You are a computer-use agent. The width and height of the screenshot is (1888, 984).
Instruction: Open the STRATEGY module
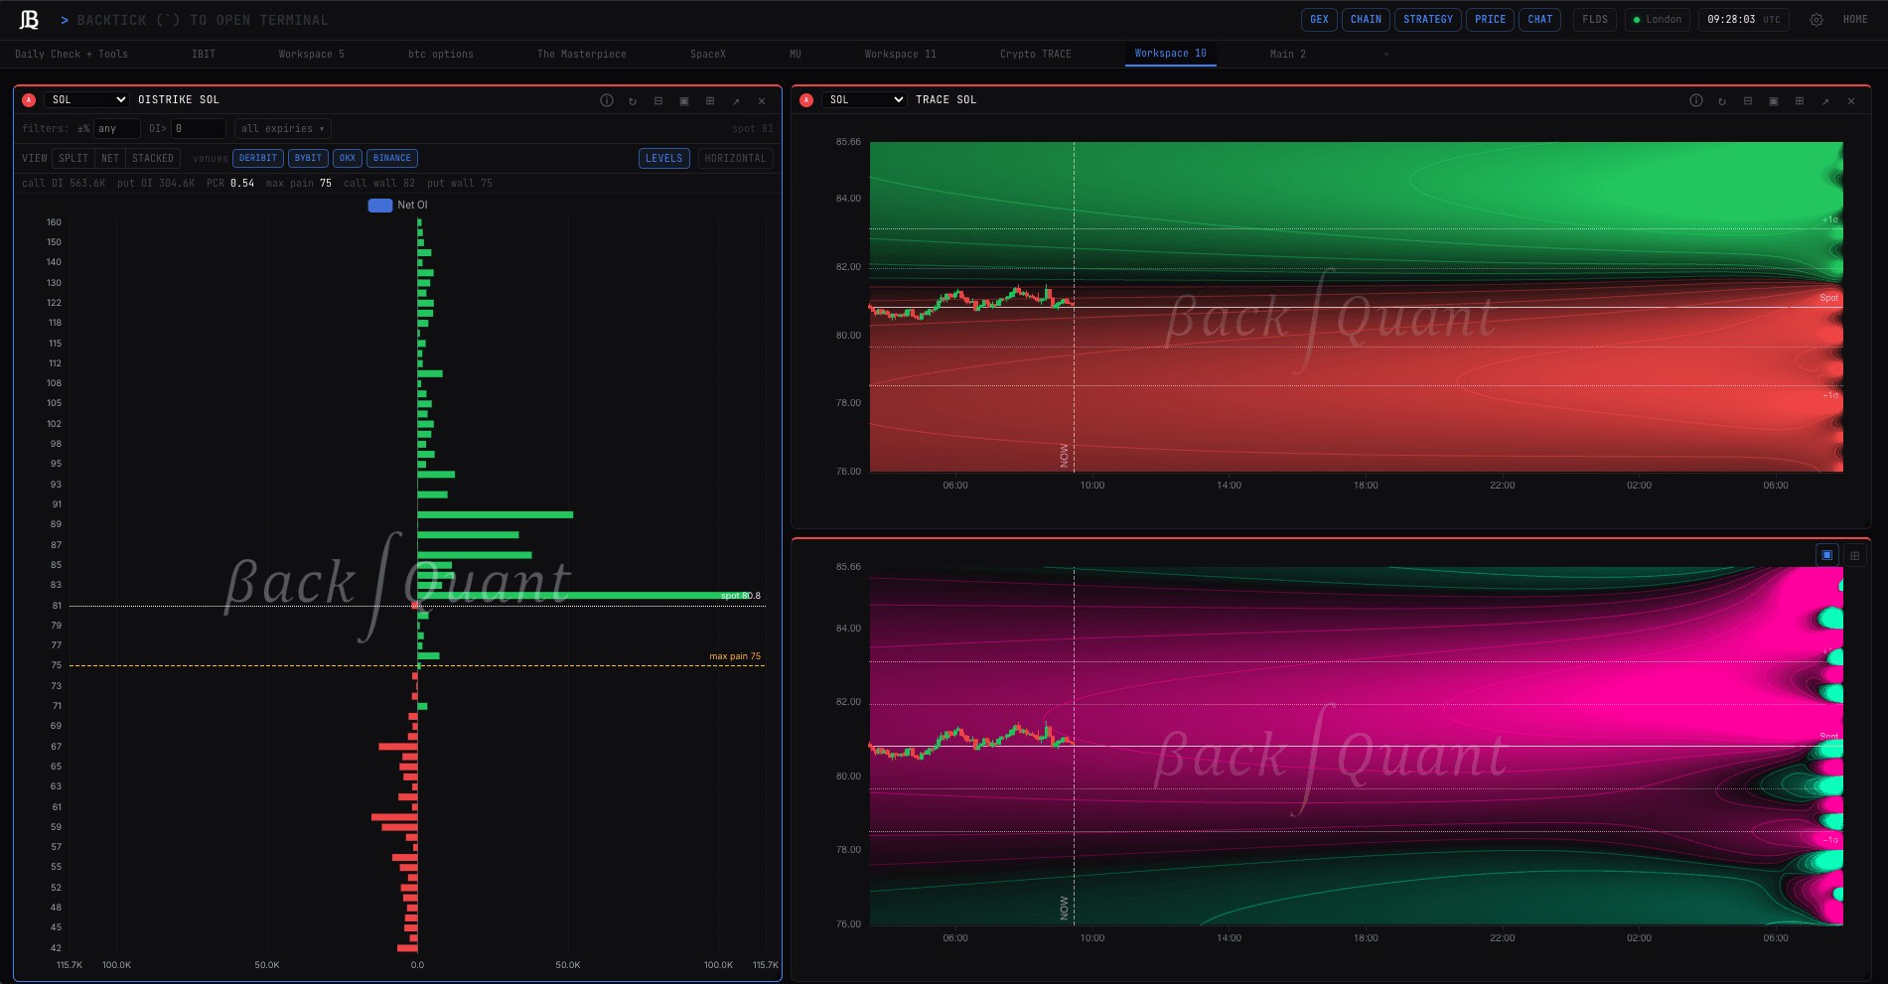coord(1428,20)
